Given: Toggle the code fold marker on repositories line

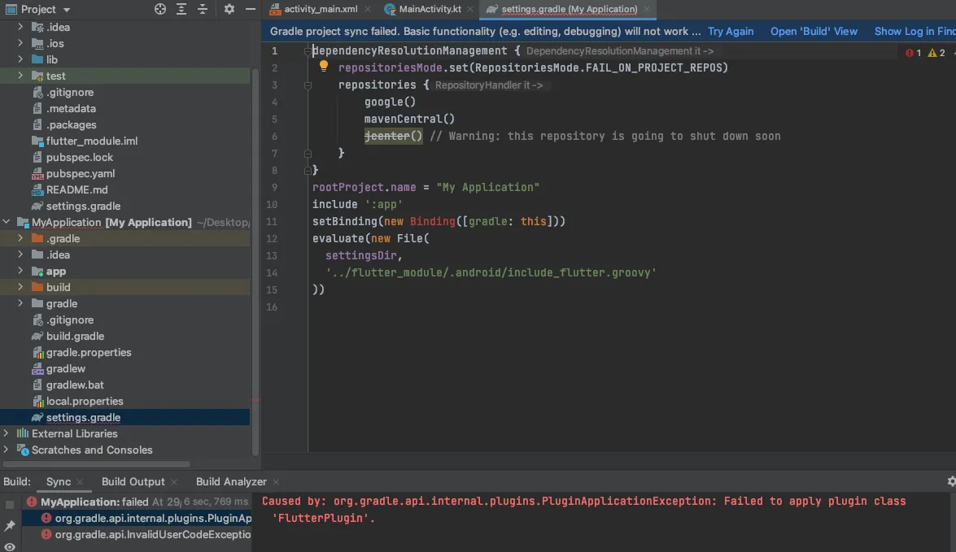Looking at the screenshot, I should point(308,85).
